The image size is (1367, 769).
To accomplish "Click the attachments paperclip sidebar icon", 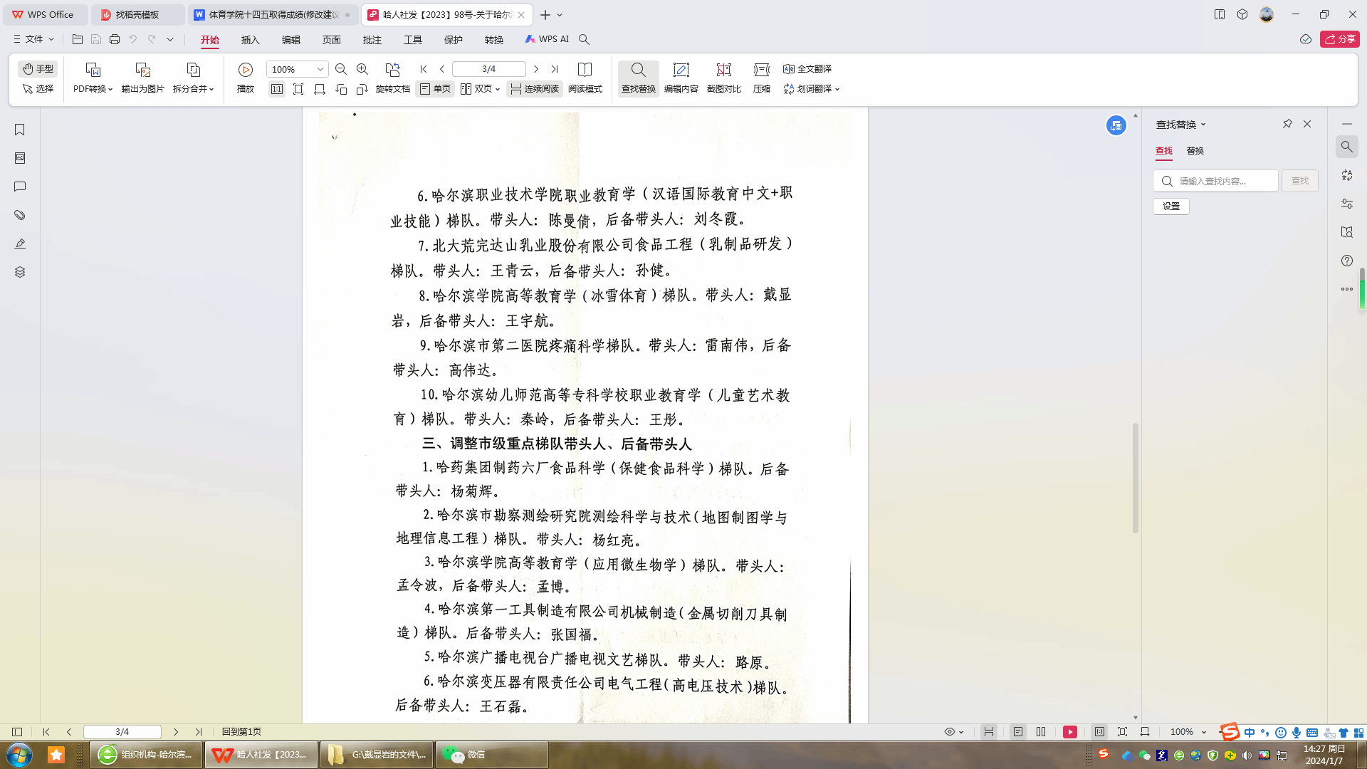I will (x=20, y=215).
